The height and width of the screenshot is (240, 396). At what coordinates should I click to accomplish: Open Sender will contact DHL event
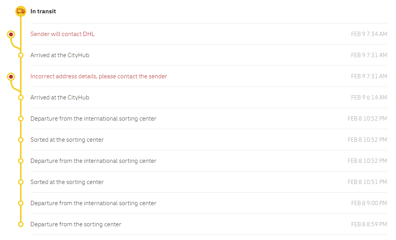tap(62, 34)
